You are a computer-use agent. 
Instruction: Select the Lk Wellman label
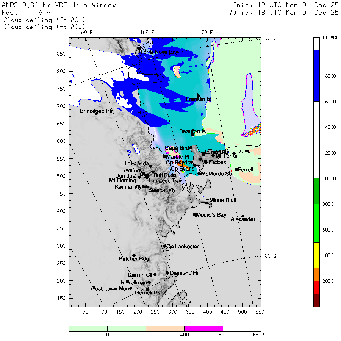click(133, 283)
